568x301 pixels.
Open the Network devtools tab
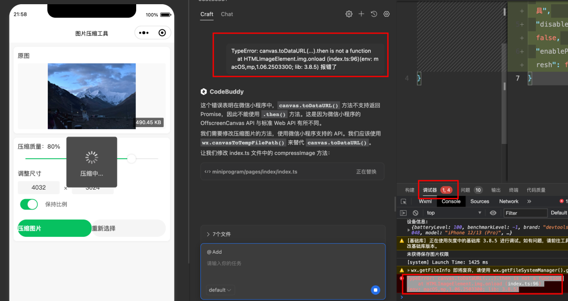[509, 202]
